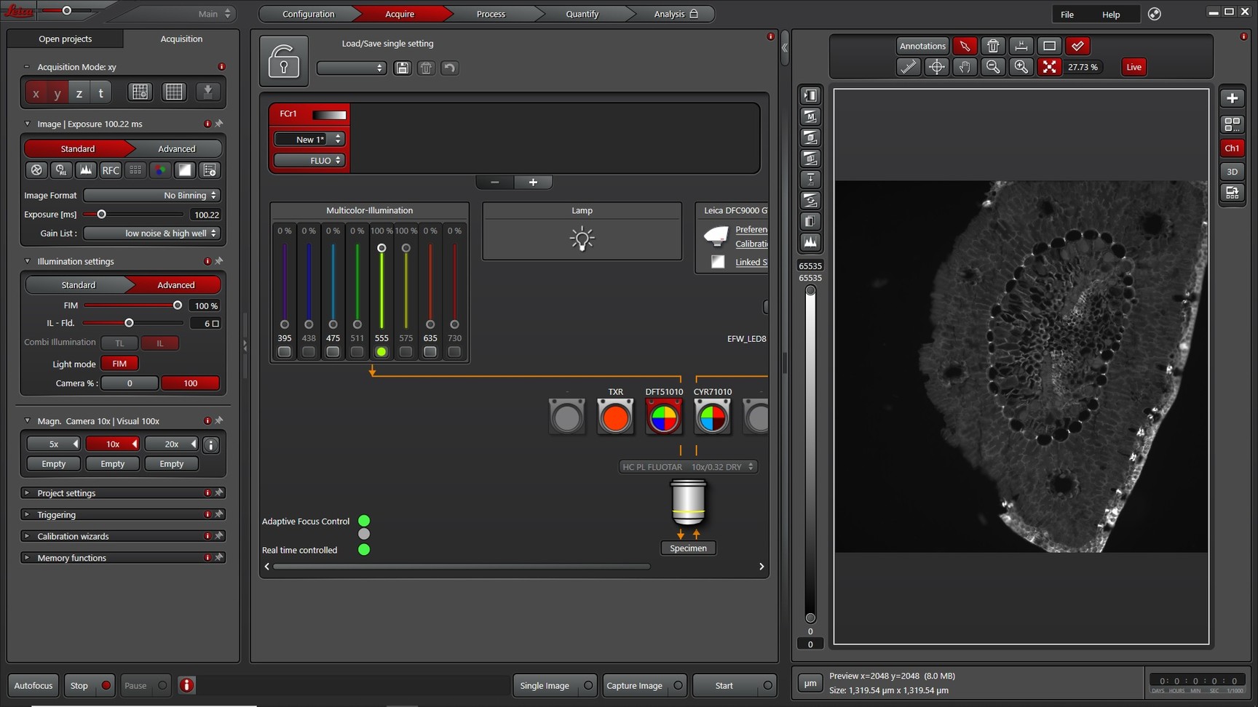Viewport: 1258px width, 707px height.
Task: Open the Gain List dropdown
Action: [x=151, y=233]
